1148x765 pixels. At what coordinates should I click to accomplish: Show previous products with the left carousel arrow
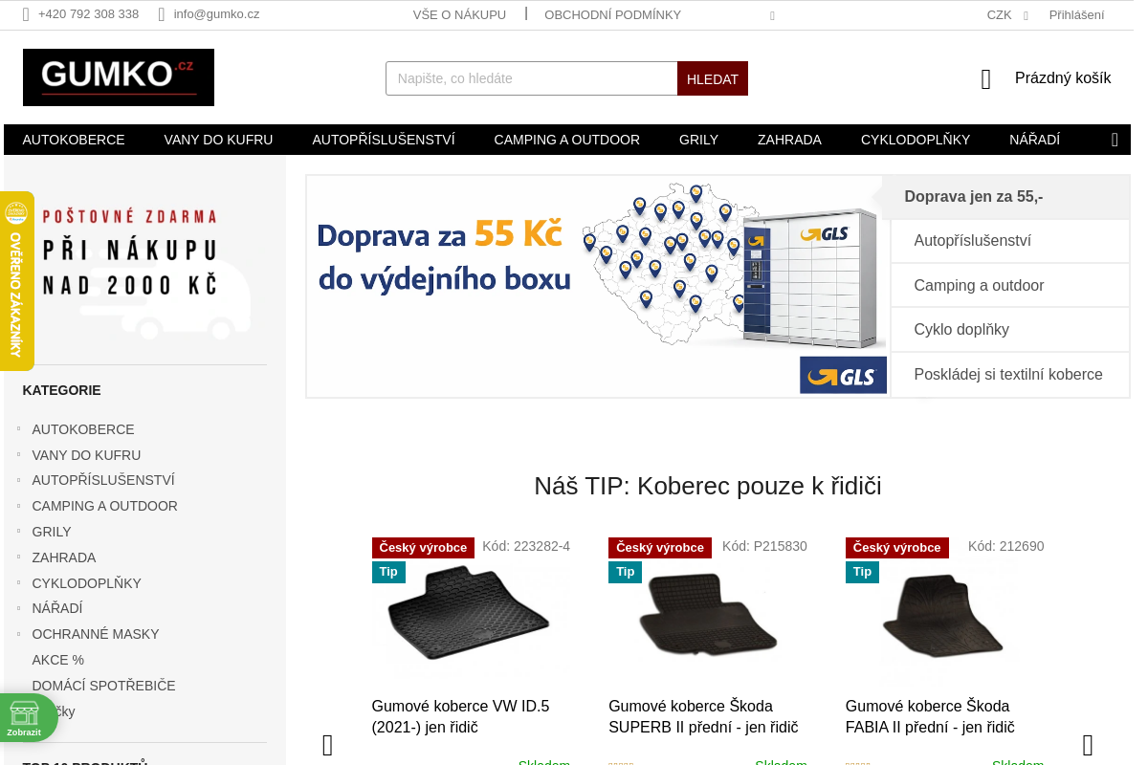(x=328, y=746)
